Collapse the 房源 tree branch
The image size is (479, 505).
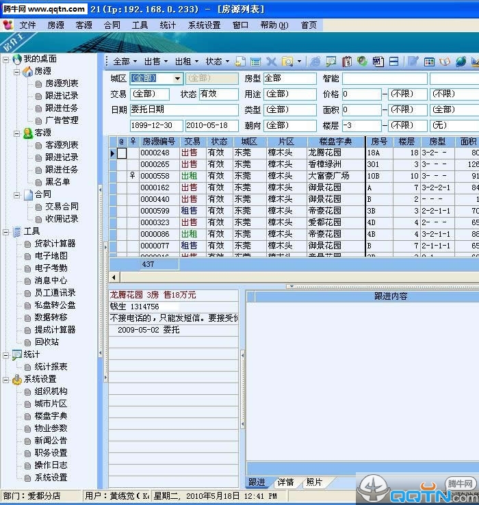click(16, 72)
